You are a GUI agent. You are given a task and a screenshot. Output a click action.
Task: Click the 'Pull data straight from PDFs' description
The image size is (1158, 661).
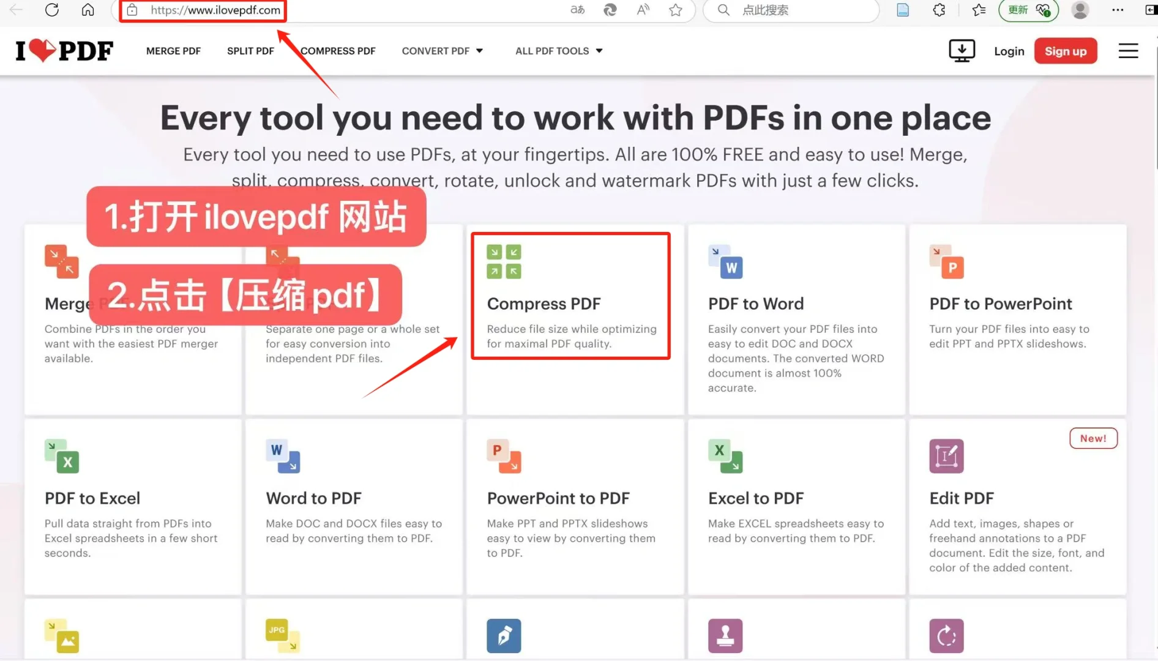131,538
